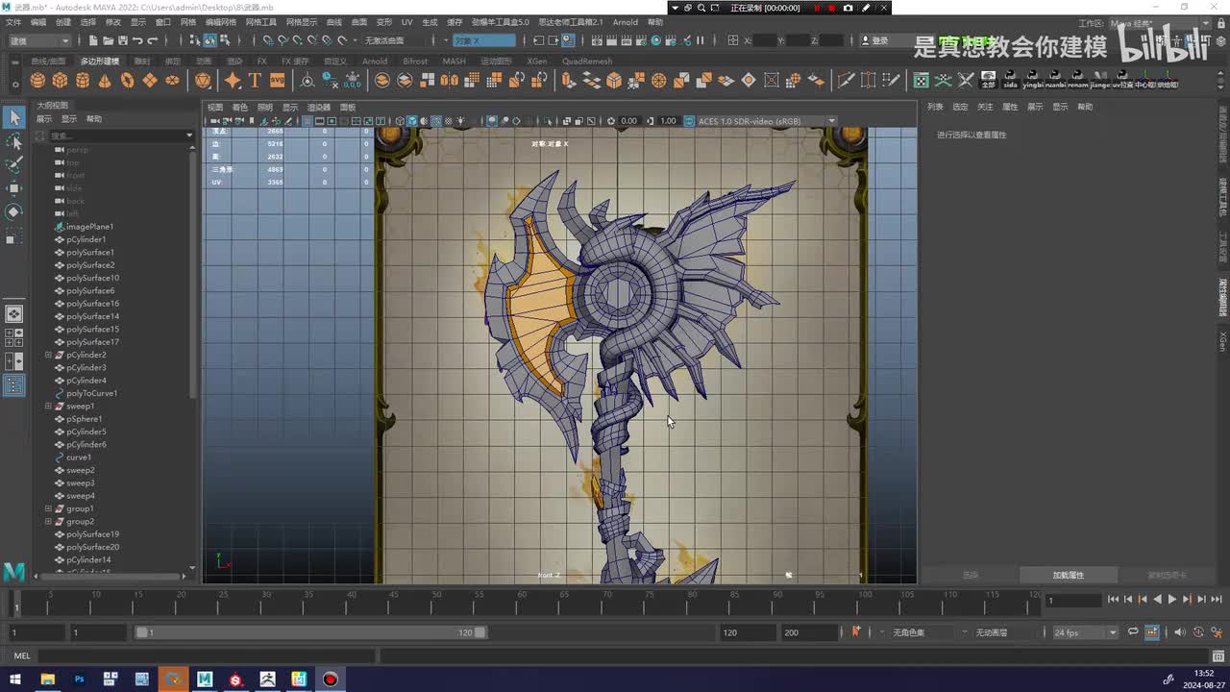Create a polygon cone from the shelf
Viewport: 1230px width, 692px height.
pyautogui.click(x=105, y=81)
